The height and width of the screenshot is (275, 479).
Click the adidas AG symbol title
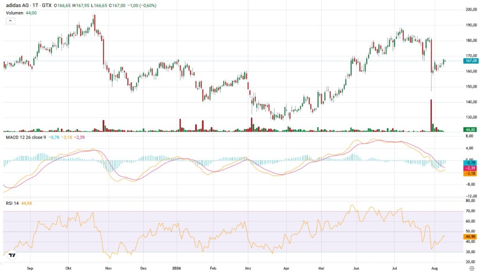(x=17, y=6)
